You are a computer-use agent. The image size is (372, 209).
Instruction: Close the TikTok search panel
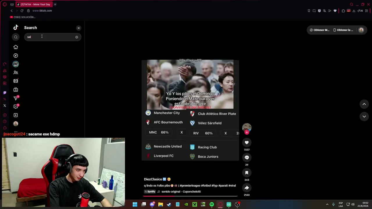(x=78, y=28)
